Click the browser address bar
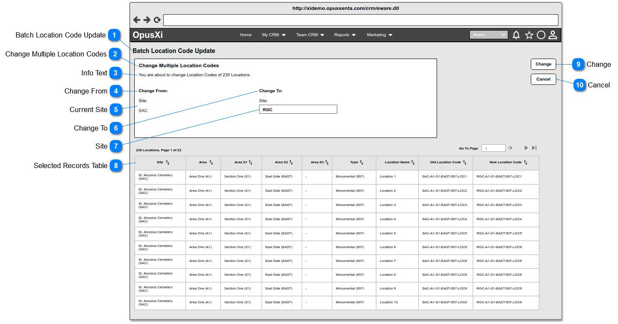This screenshot has height=324, width=618. click(361, 20)
